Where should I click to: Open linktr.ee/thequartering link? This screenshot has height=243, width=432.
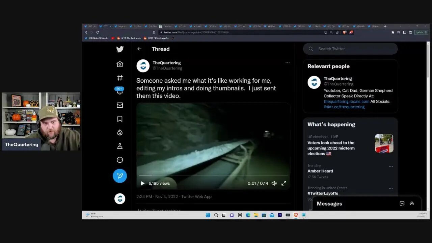(x=344, y=107)
